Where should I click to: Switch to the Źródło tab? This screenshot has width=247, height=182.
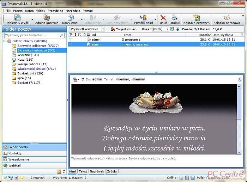(x=112, y=171)
